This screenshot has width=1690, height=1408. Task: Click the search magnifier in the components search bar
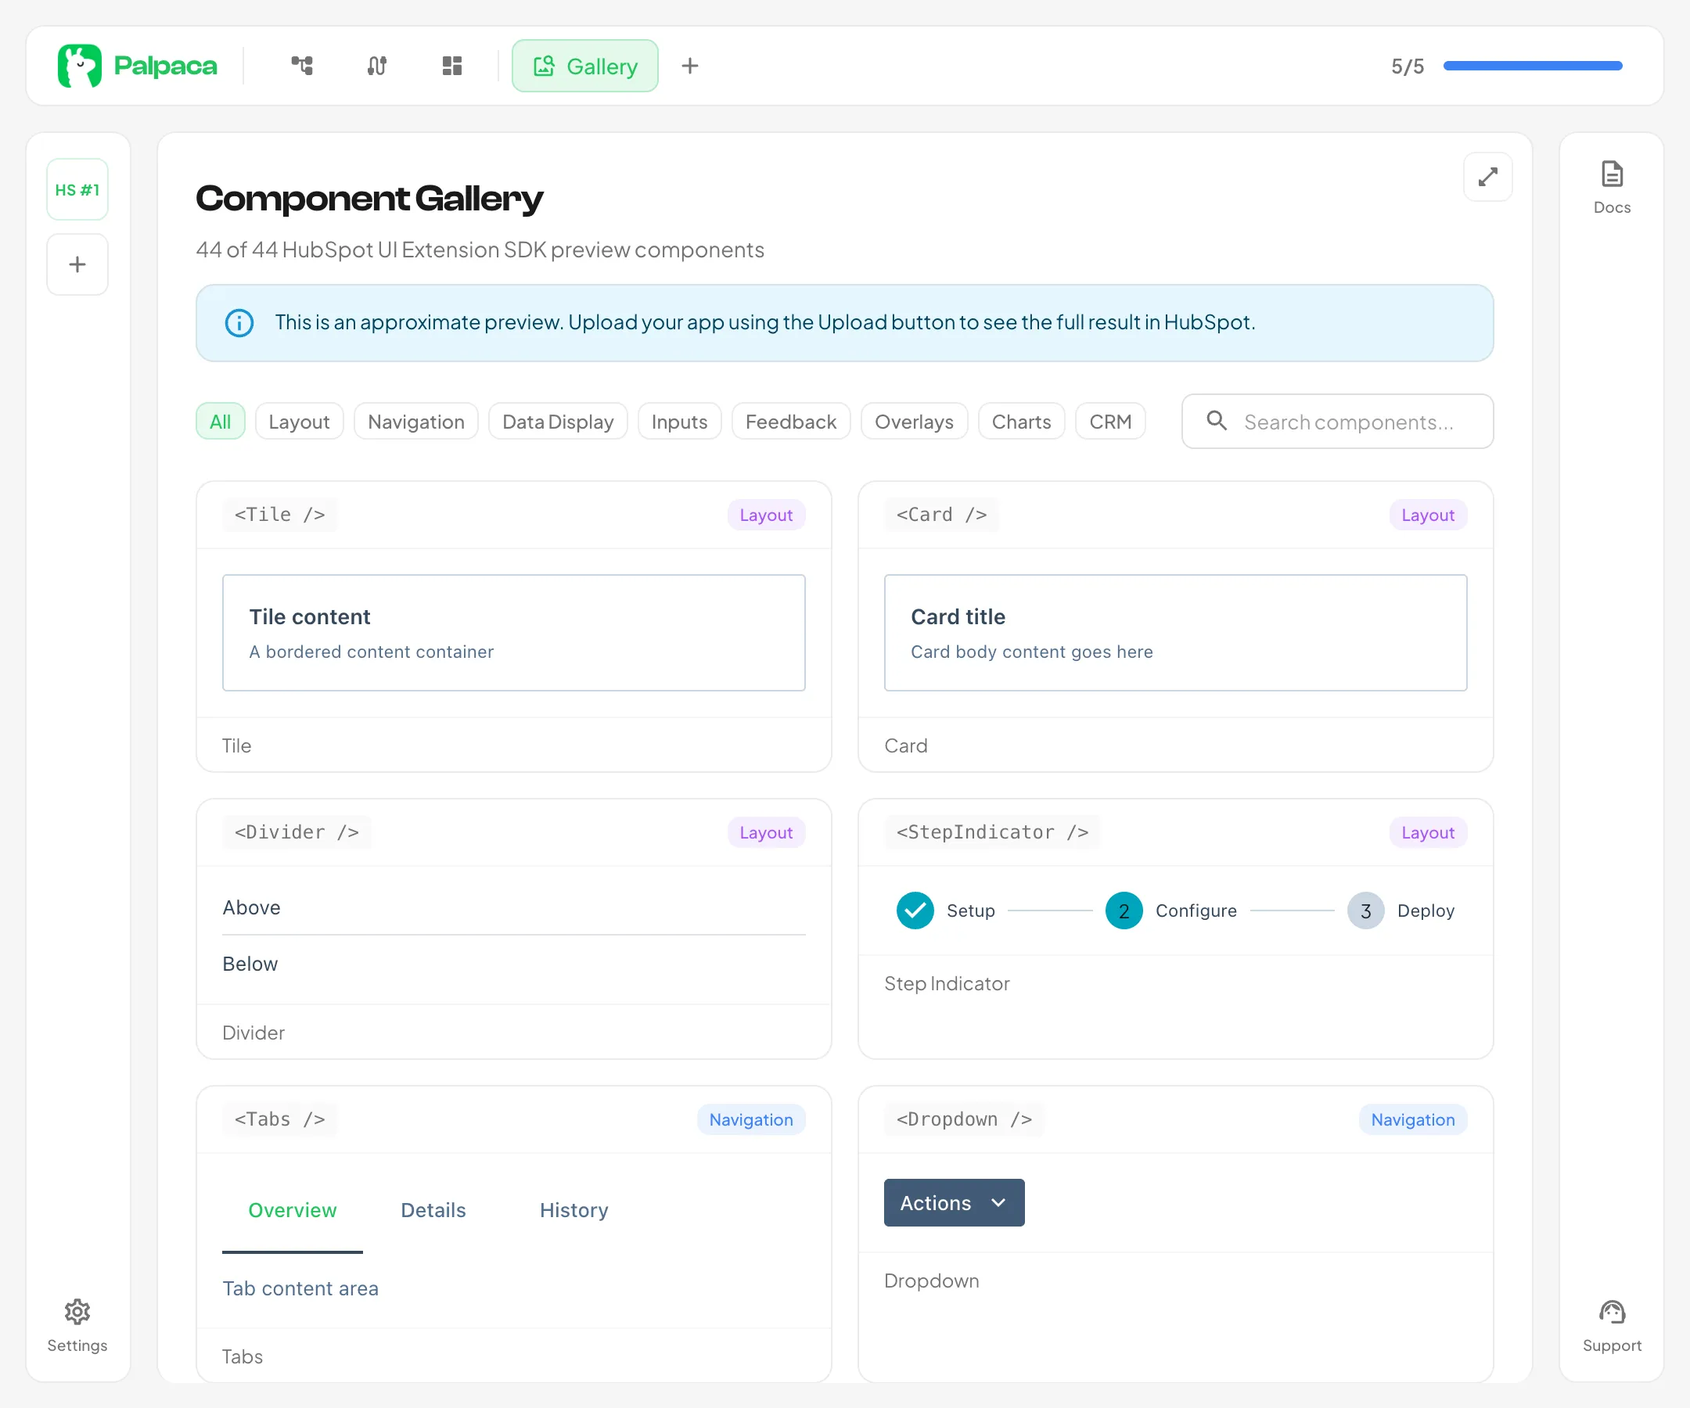pyautogui.click(x=1217, y=421)
